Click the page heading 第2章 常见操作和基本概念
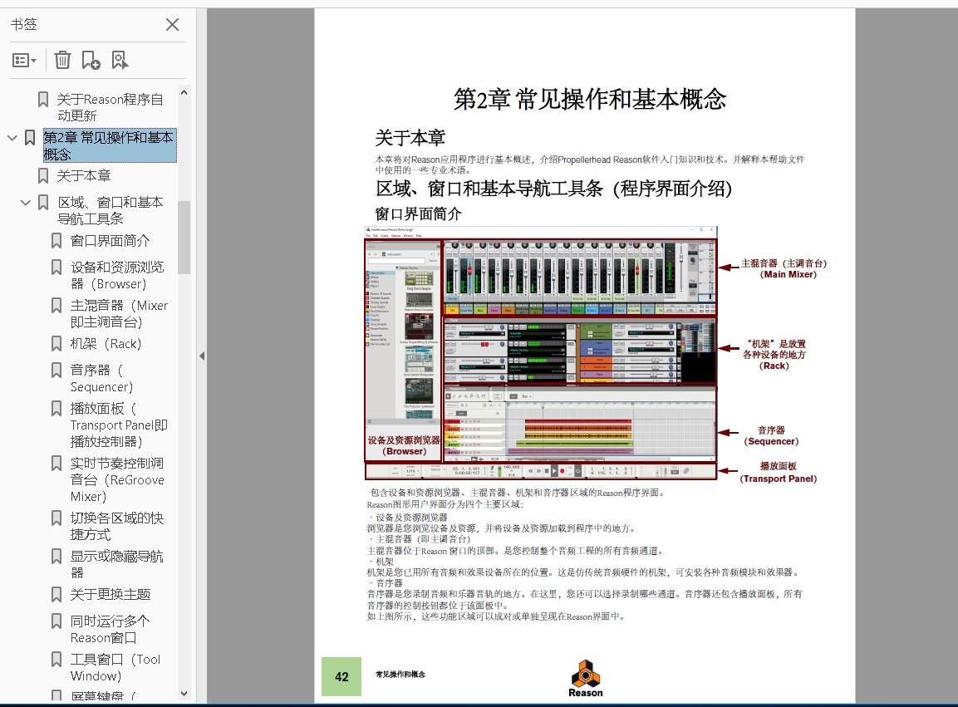The height and width of the screenshot is (707, 958). coord(590,99)
